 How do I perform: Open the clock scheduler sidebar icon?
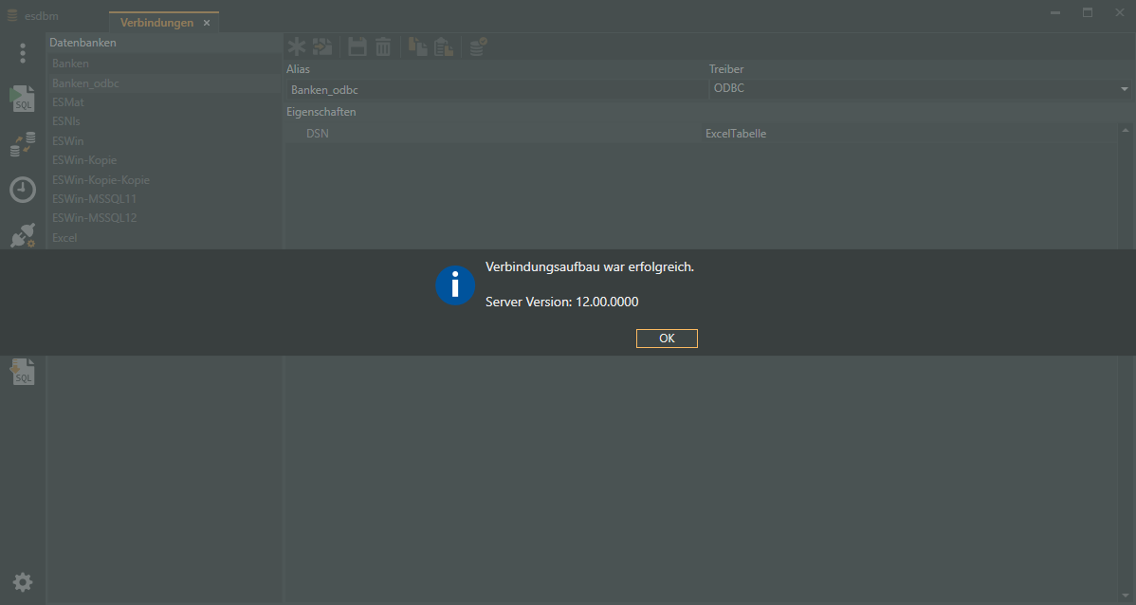tap(23, 190)
